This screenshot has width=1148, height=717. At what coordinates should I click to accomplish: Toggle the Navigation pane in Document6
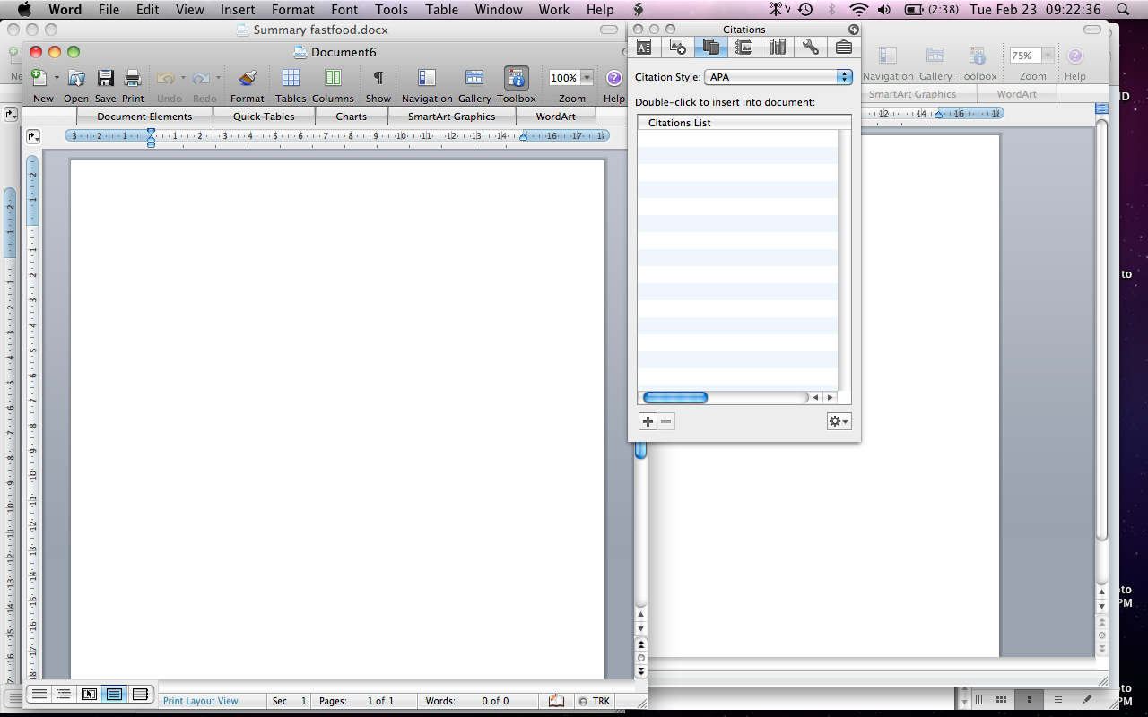[427, 78]
